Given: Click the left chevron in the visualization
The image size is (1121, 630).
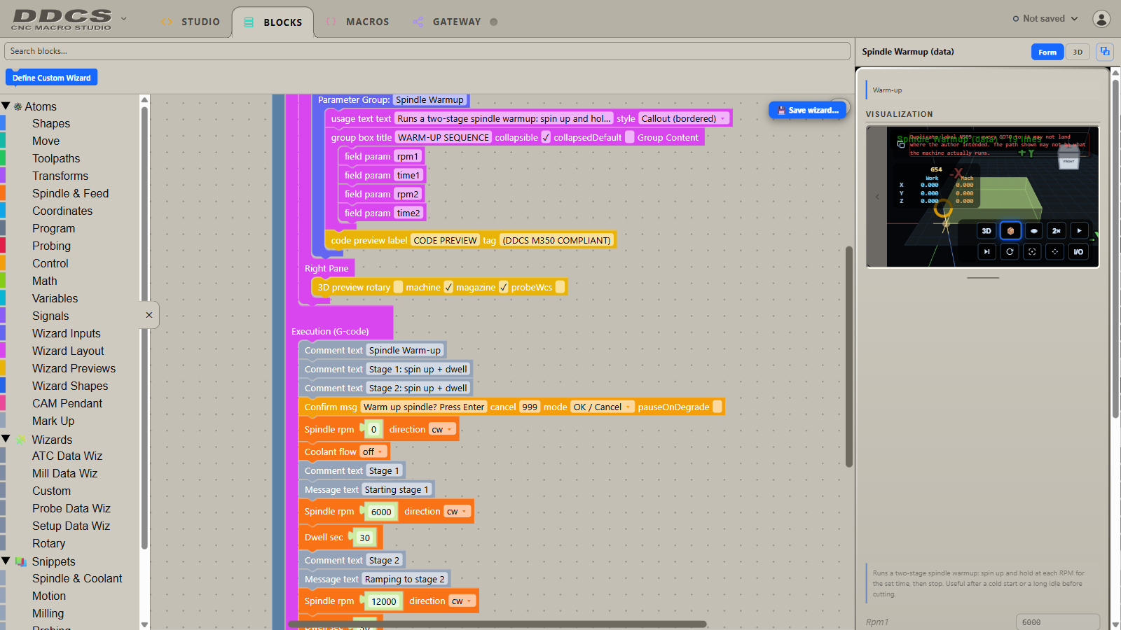Looking at the screenshot, I should [x=876, y=197].
